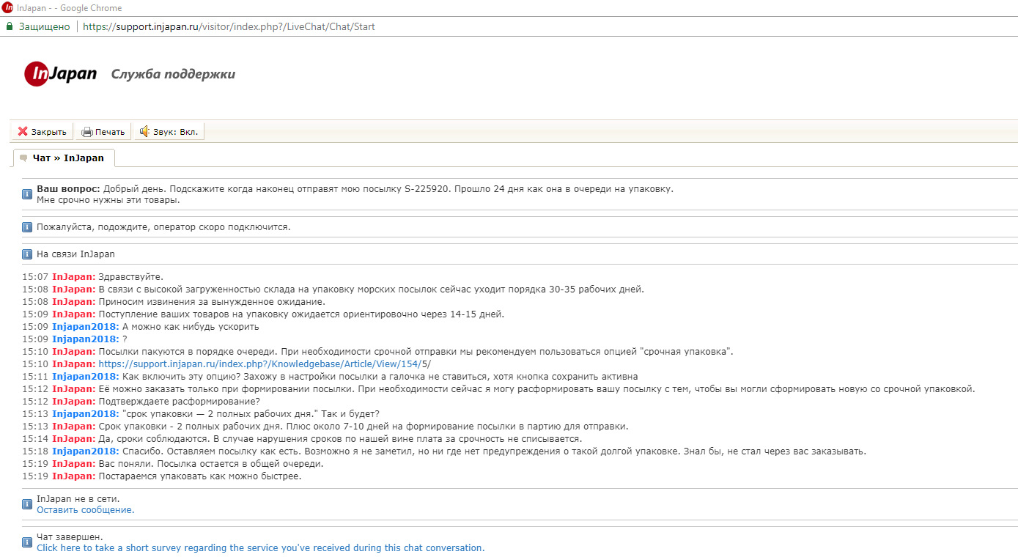Click the printer icon in the toolbar
Viewport: 1018px width, 557px height.
(x=87, y=132)
